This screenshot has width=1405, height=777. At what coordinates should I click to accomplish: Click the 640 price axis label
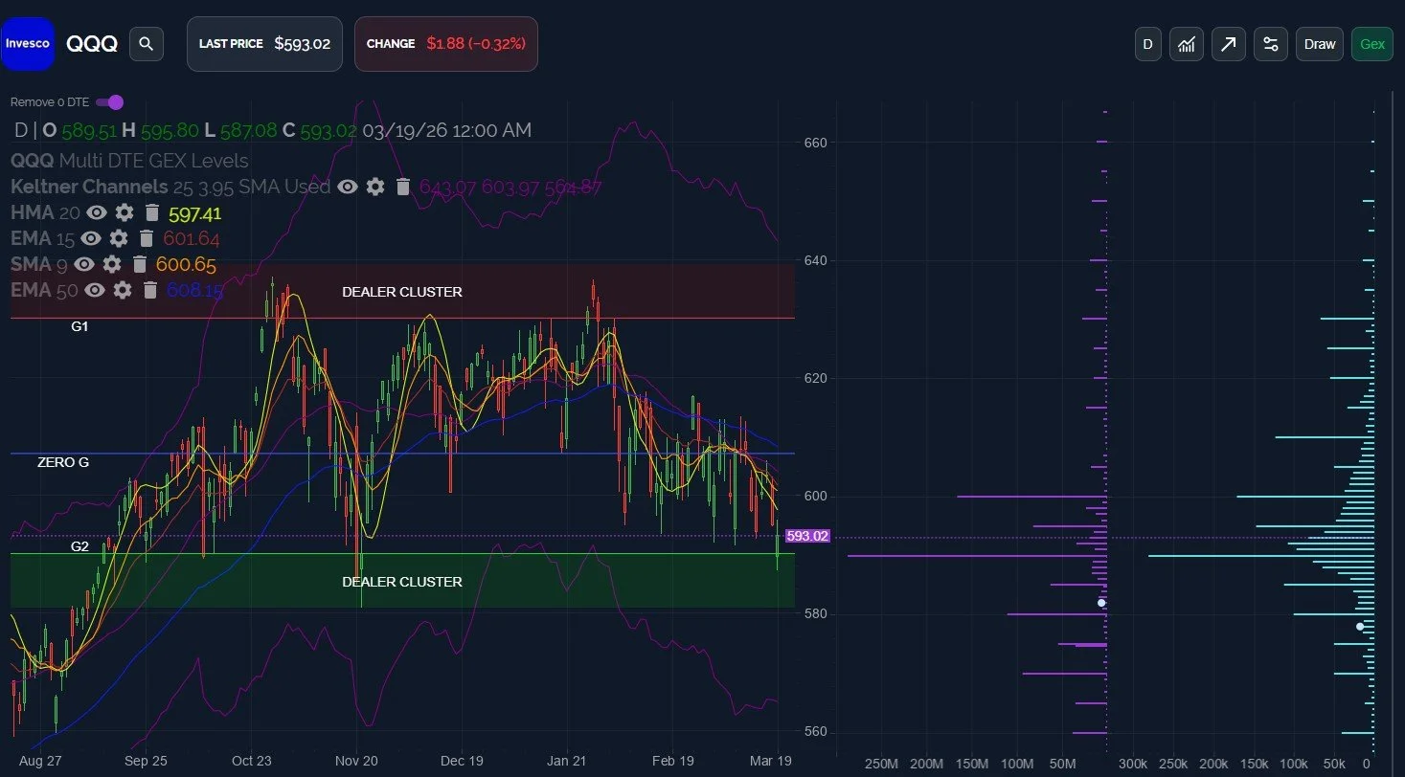point(815,260)
